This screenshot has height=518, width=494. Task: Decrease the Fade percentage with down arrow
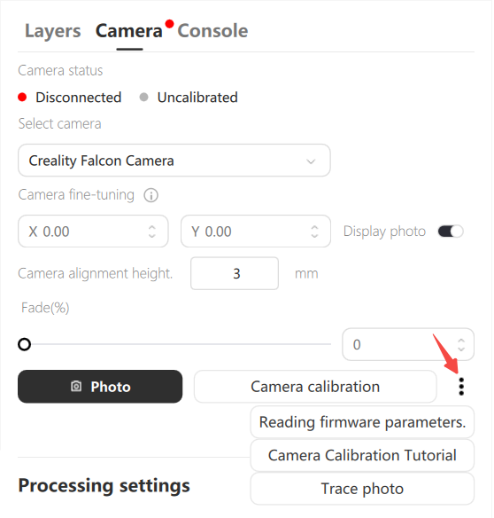coord(461,349)
